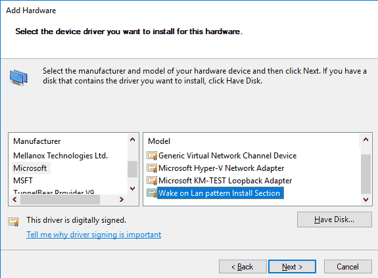
Task: Click the Manufacturer column header
Action: coord(37,141)
